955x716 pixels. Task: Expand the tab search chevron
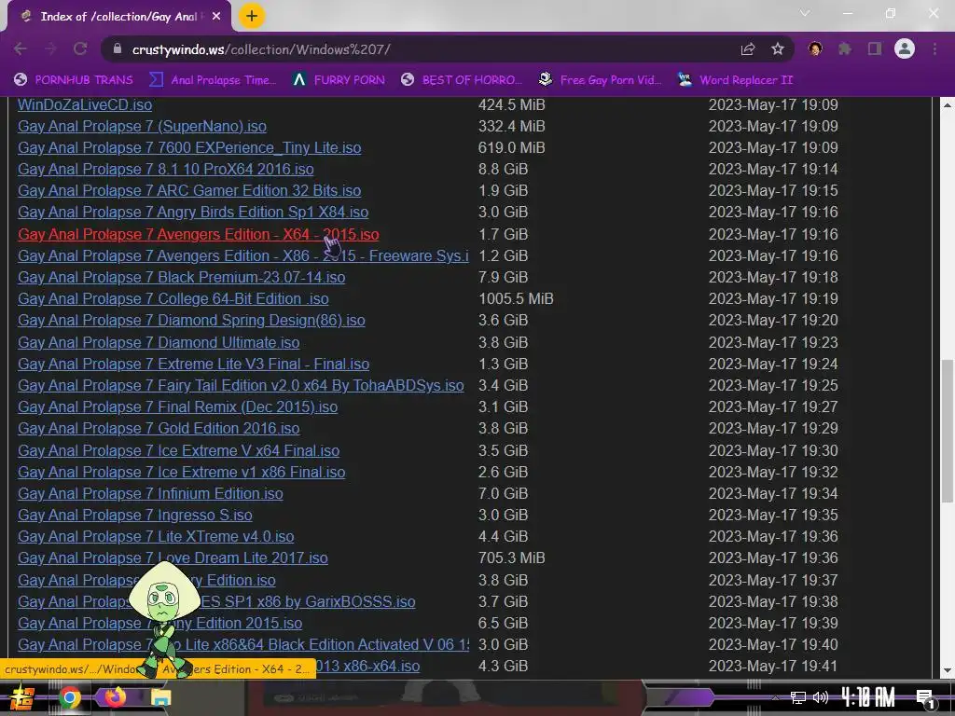coord(805,13)
